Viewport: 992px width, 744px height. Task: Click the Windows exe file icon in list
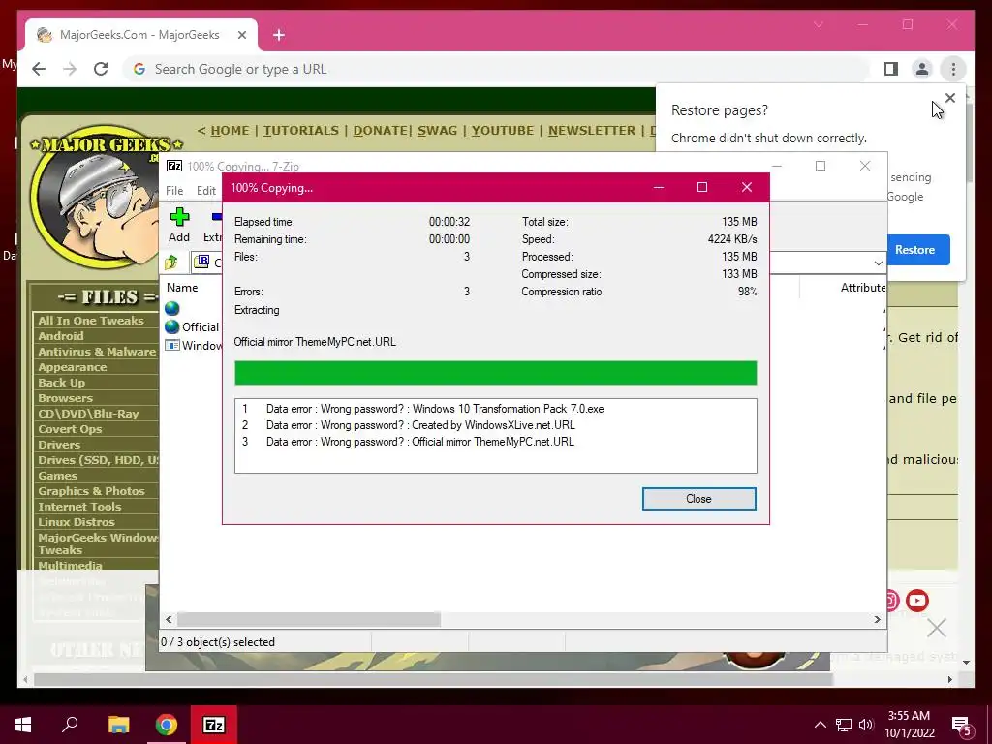(172, 346)
